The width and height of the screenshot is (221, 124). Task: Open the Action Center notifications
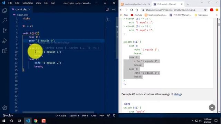pyautogui.click(x=216, y=121)
